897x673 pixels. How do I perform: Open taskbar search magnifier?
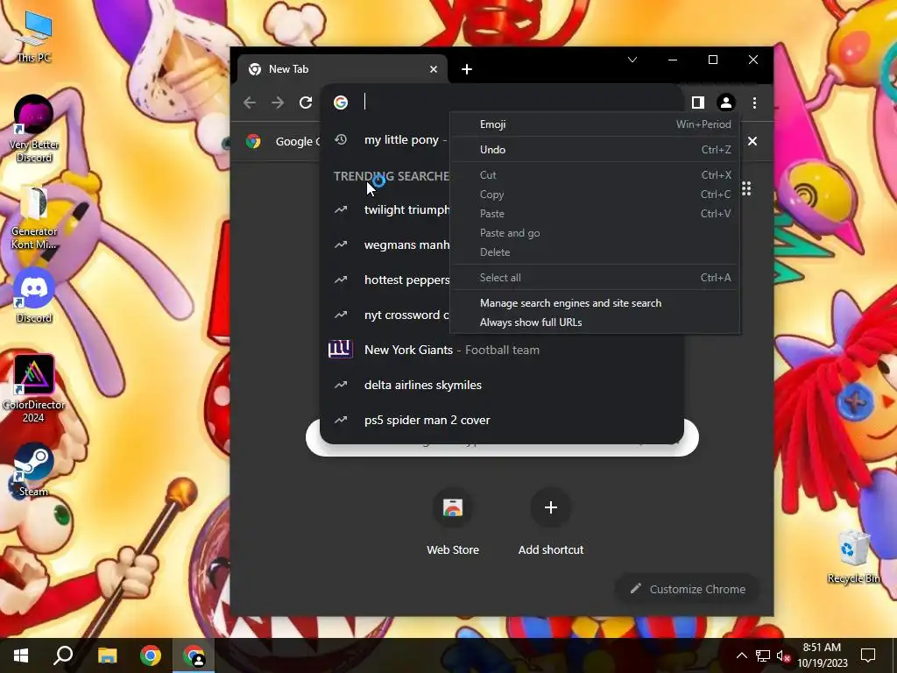coord(63,655)
